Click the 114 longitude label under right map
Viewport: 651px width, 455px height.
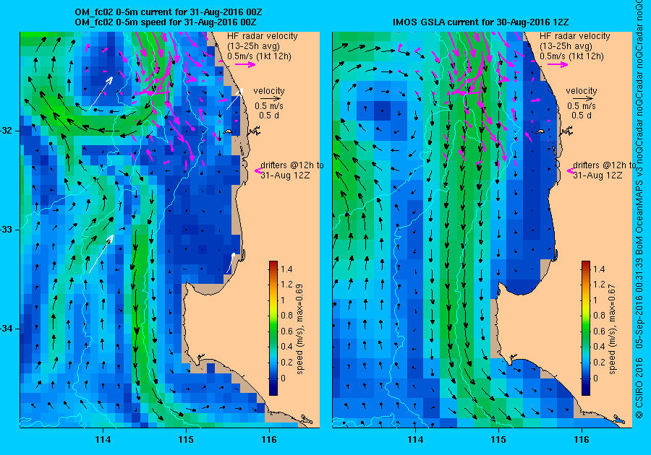click(416, 440)
